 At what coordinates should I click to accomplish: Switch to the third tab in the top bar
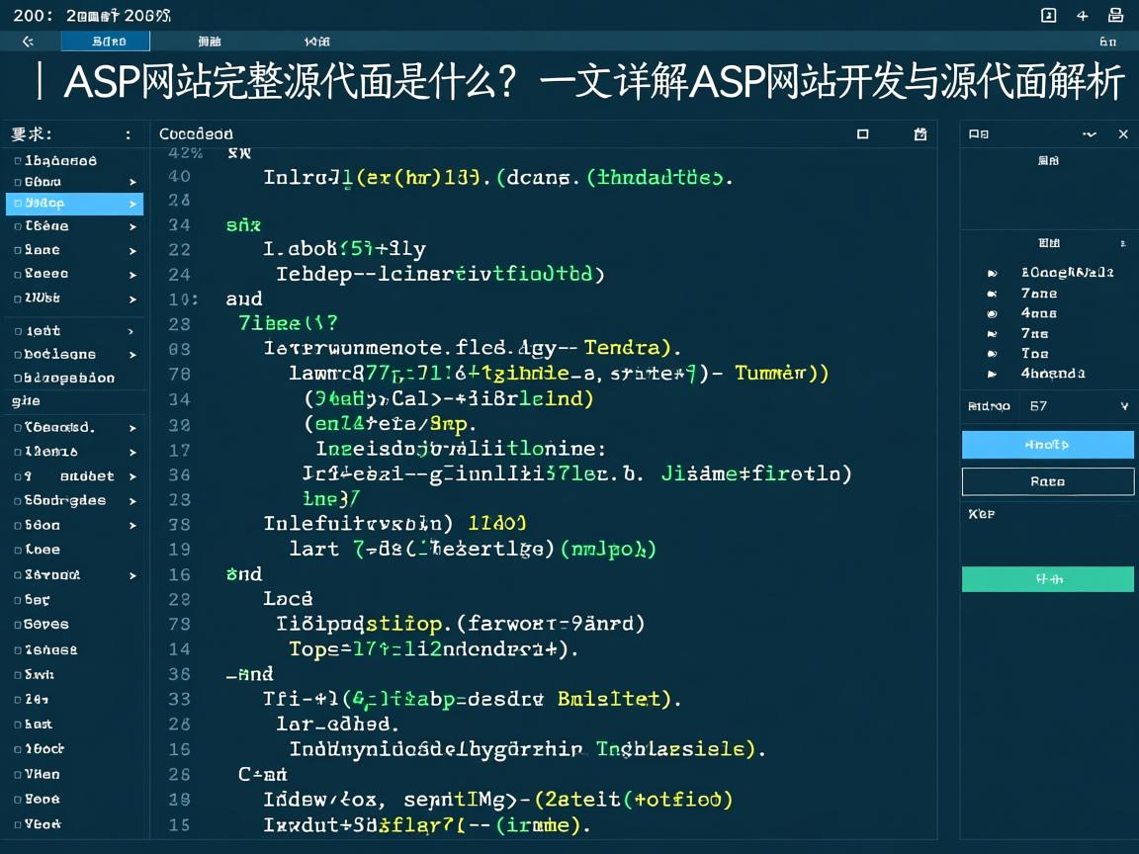pos(317,42)
